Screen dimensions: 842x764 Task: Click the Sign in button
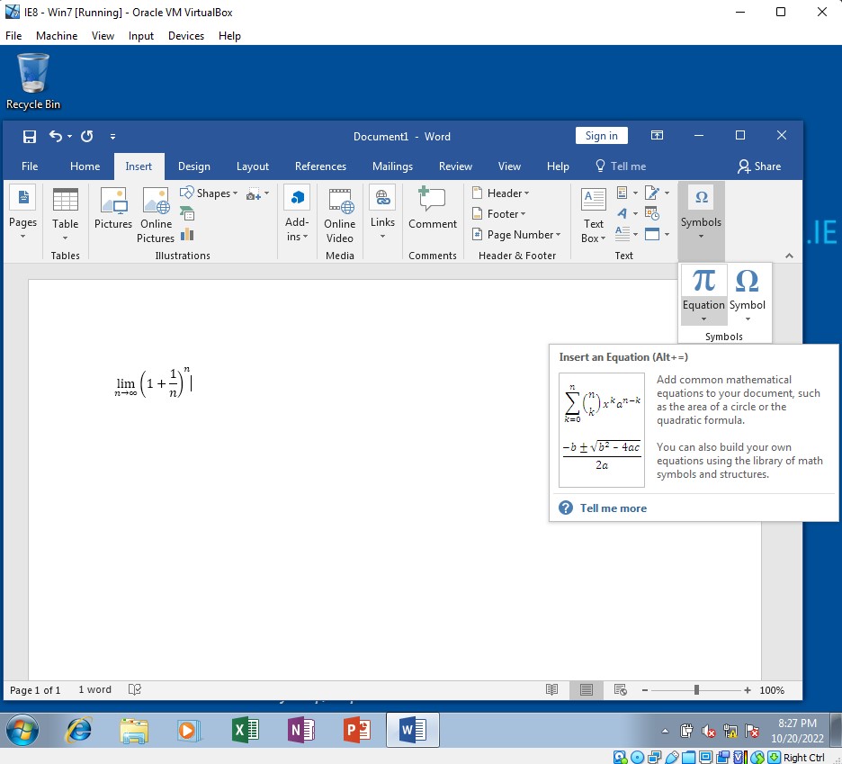(602, 136)
